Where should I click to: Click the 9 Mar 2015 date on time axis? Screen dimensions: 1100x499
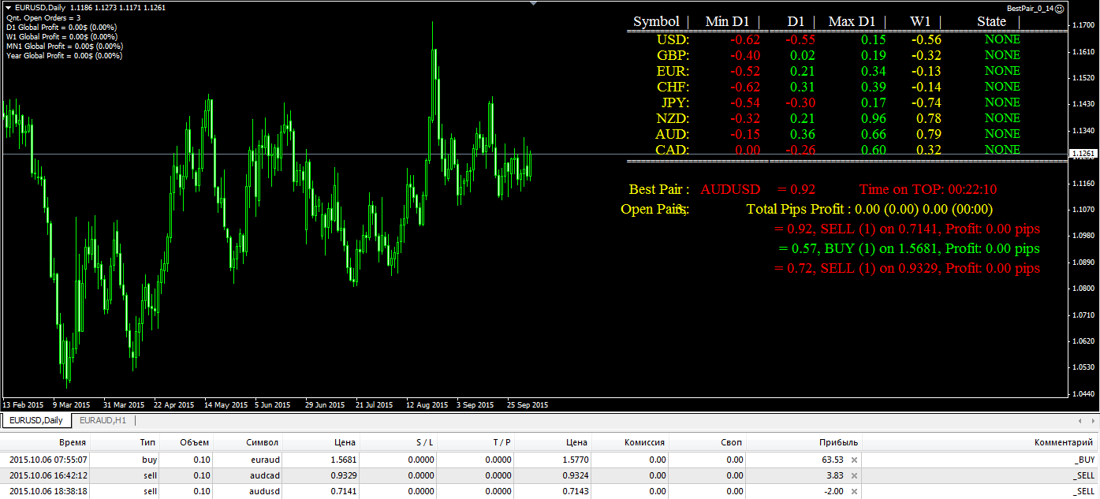coord(72,405)
